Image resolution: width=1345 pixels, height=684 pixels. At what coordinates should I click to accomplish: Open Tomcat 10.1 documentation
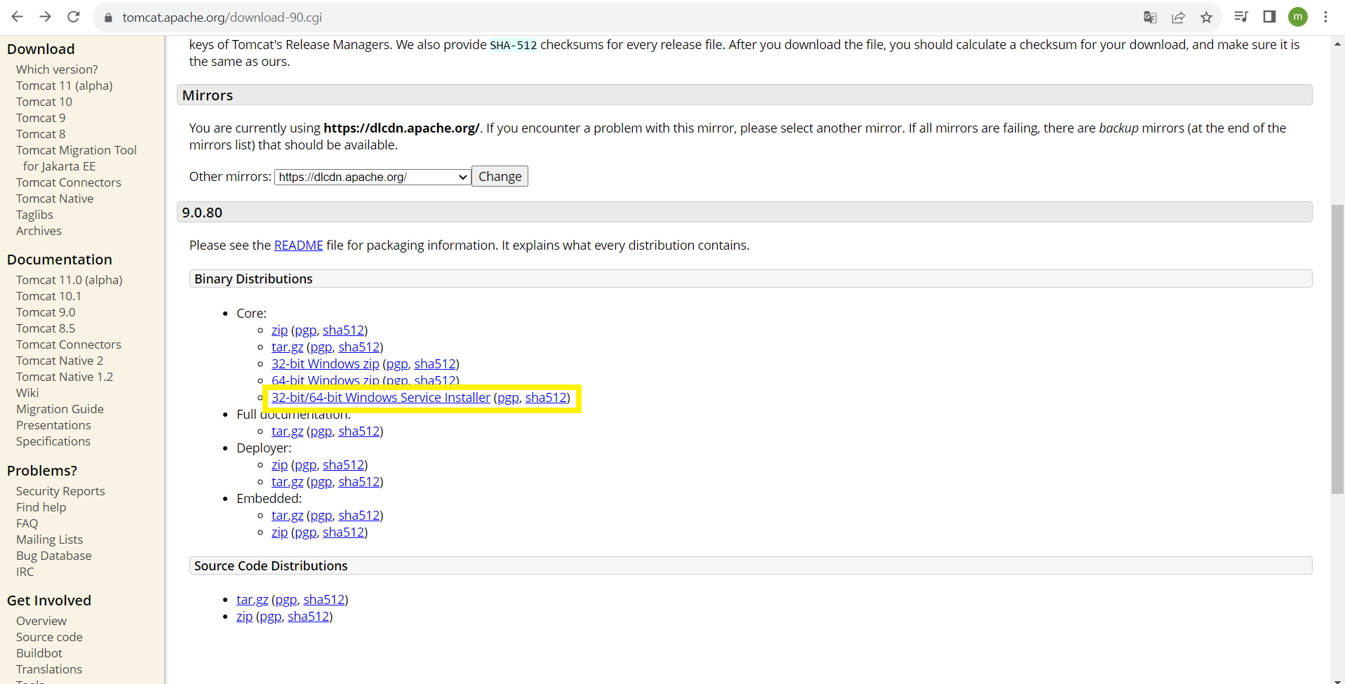pos(48,296)
